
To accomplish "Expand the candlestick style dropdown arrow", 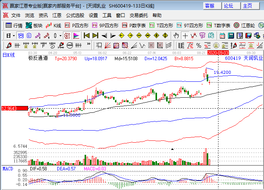I will click(x=60, y=36).
